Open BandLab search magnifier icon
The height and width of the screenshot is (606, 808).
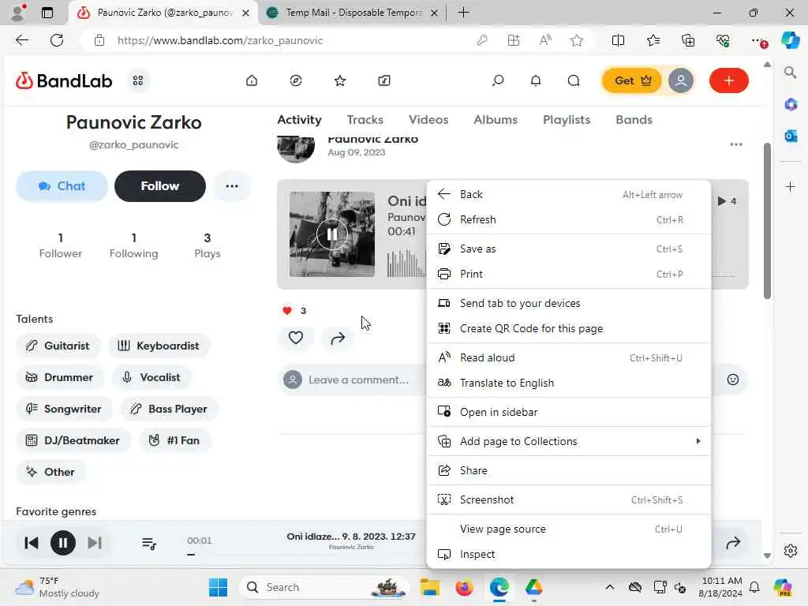click(x=498, y=80)
